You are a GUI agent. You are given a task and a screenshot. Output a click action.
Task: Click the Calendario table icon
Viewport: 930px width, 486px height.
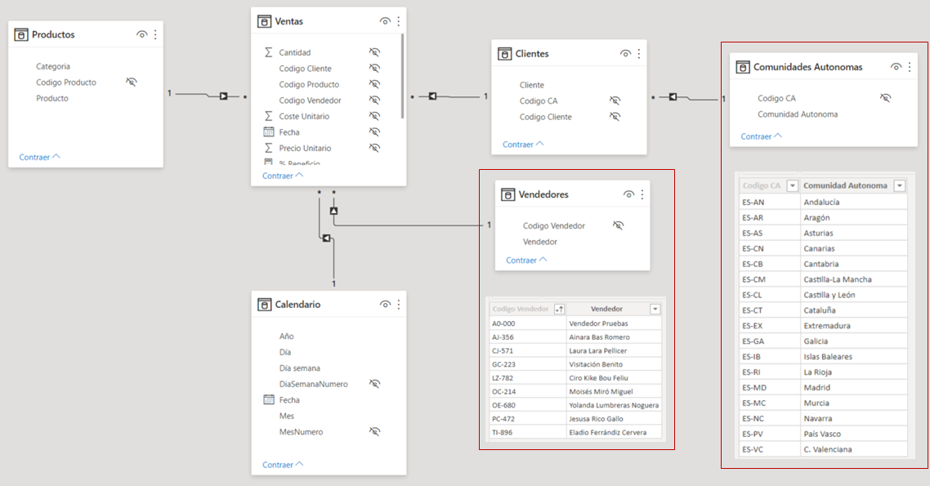pyautogui.click(x=265, y=304)
